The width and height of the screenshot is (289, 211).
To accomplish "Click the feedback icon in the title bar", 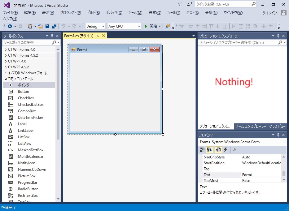I will click(189, 4).
